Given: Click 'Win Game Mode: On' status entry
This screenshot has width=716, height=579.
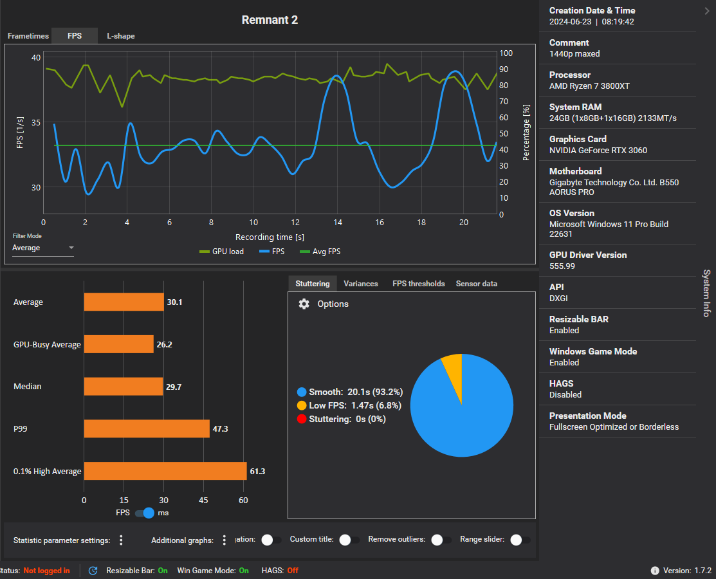Looking at the screenshot, I should tap(213, 571).
